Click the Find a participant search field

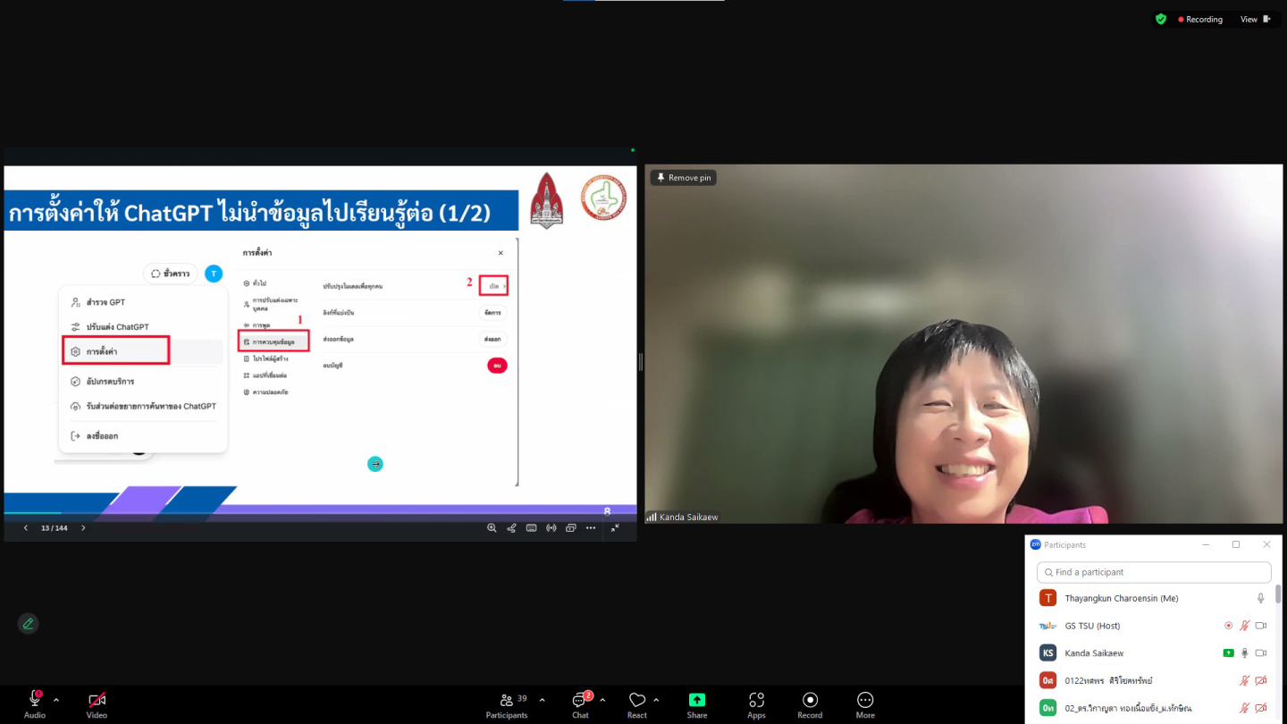click(1154, 572)
